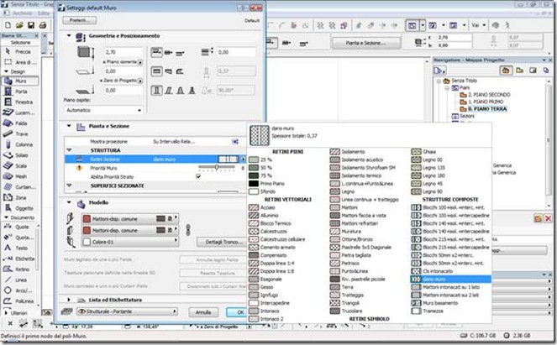Choose Legno 45 fill pattern
Viewport: 557px width, 345px height.
(x=427, y=184)
